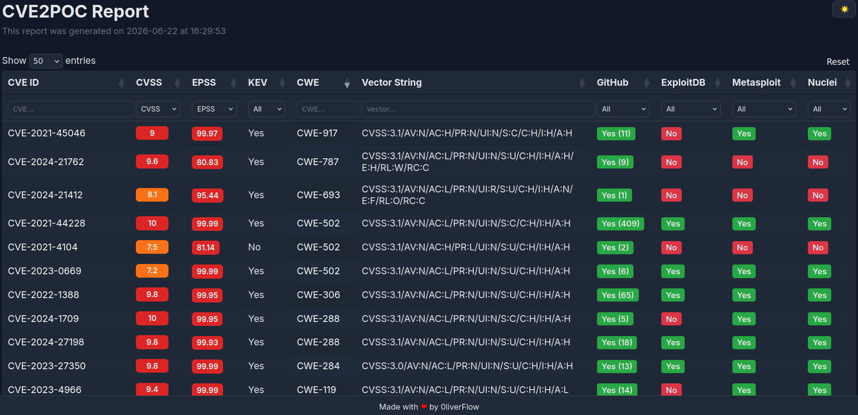Click CWE-917 cell
The height and width of the screenshot is (415, 858).
(x=317, y=133)
